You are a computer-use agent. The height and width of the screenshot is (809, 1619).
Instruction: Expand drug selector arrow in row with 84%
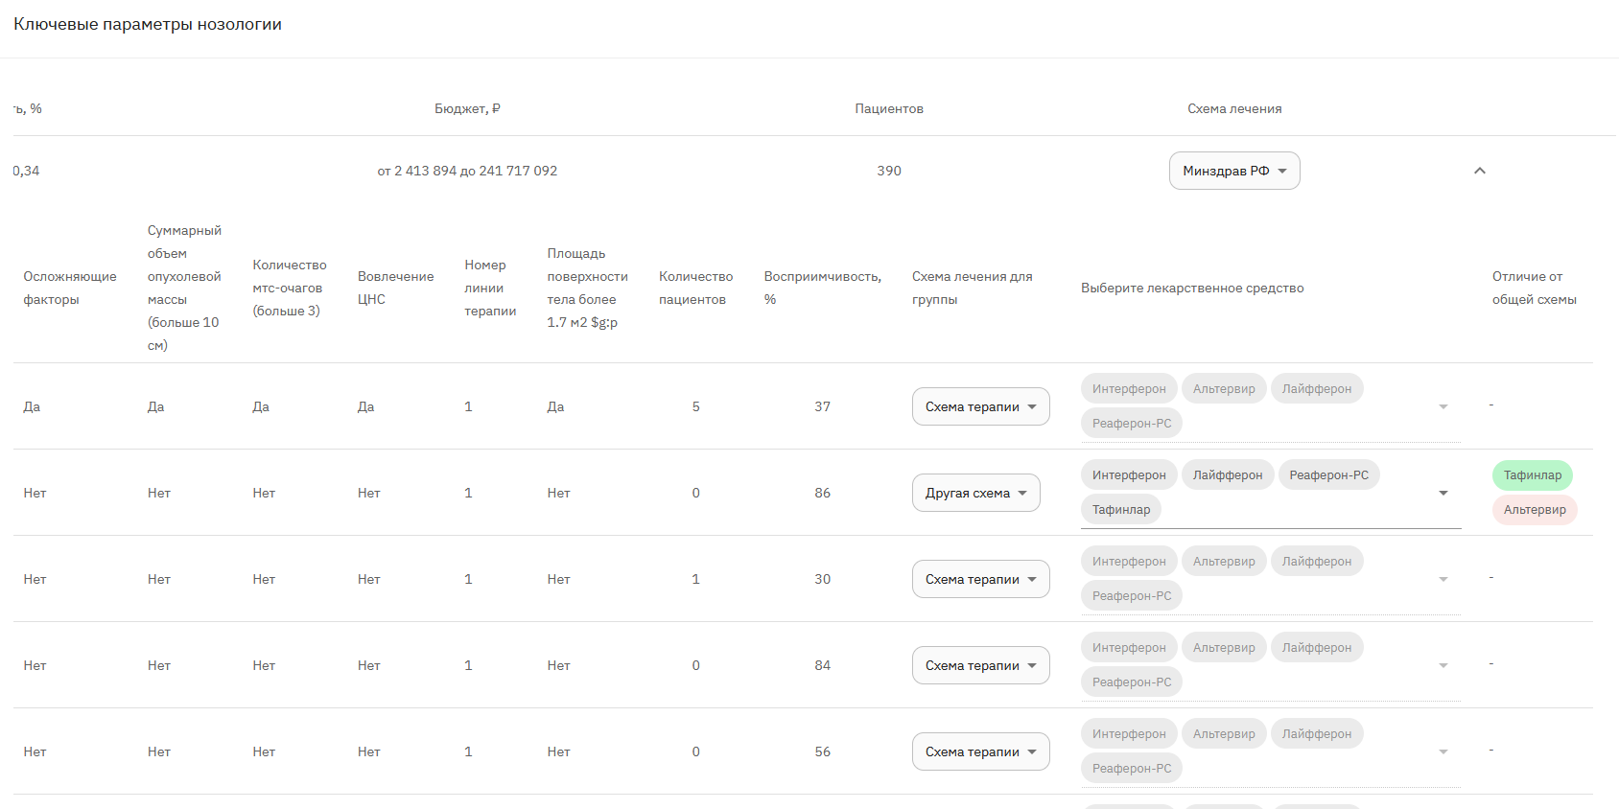pyautogui.click(x=1443, y=665)
